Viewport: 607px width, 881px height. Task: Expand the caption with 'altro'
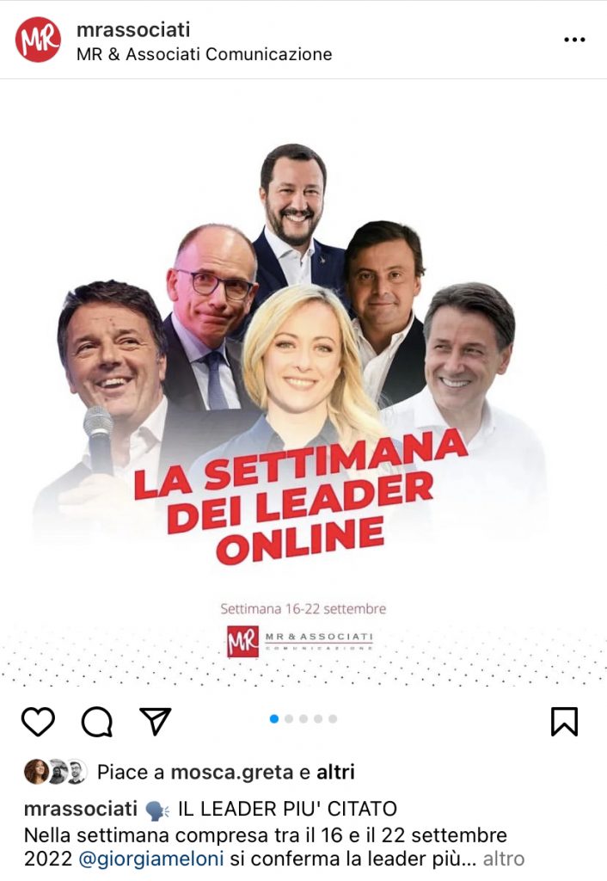[503, 859]
